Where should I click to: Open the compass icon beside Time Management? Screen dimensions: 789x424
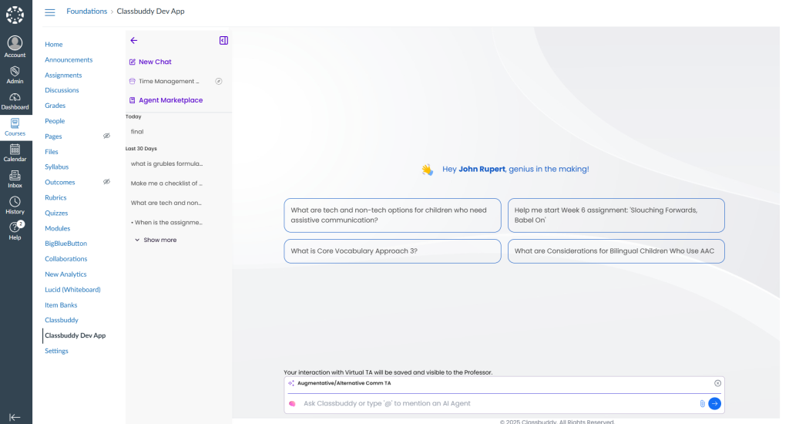(218, 81)
